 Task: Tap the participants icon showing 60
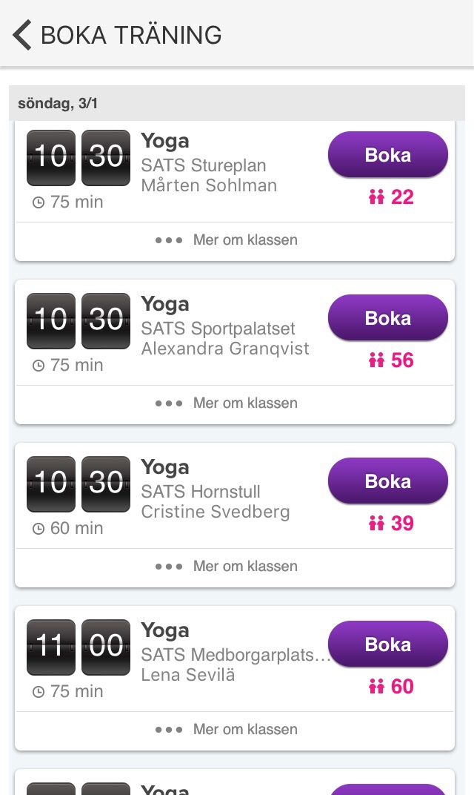click(376, 687)
